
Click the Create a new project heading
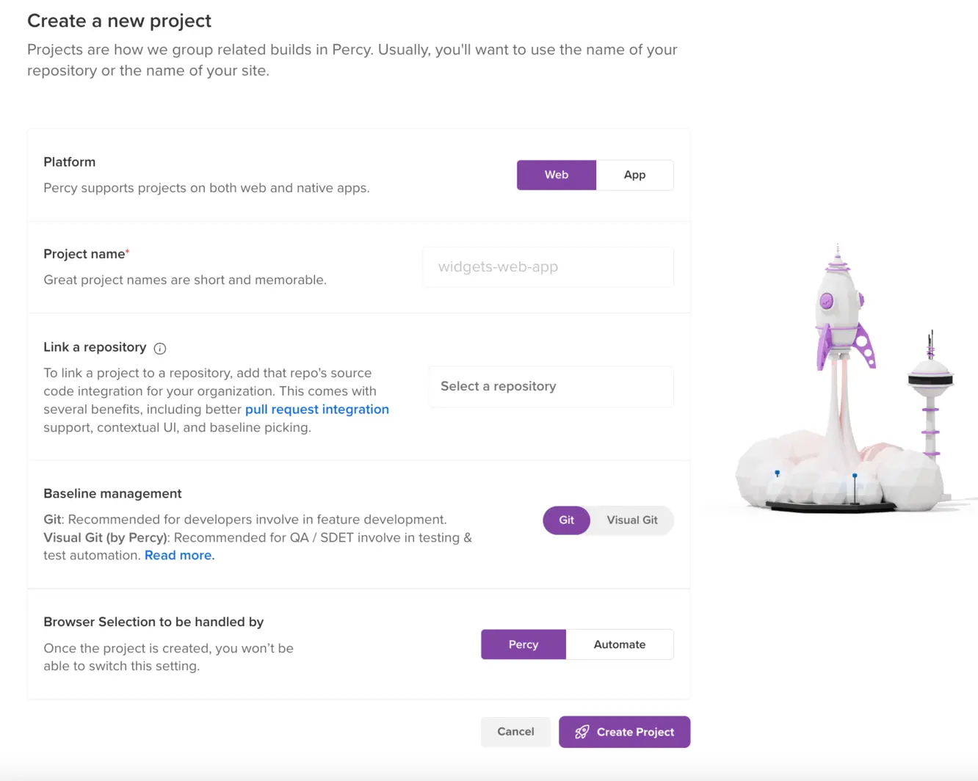pyautogui.click(x=119, y=21)
